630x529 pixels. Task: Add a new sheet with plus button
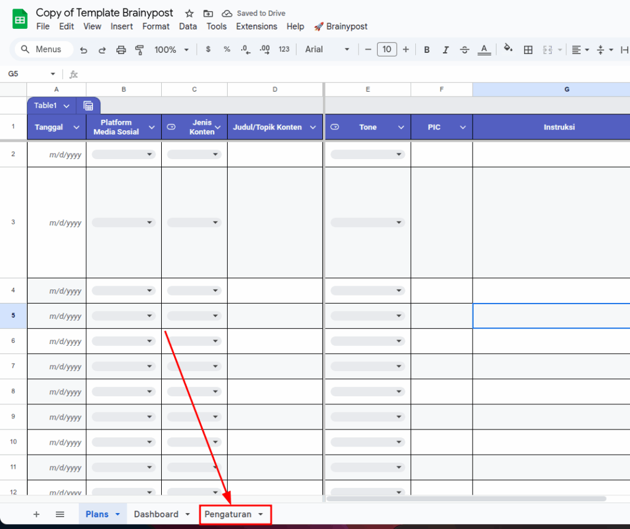click(36, 514)
